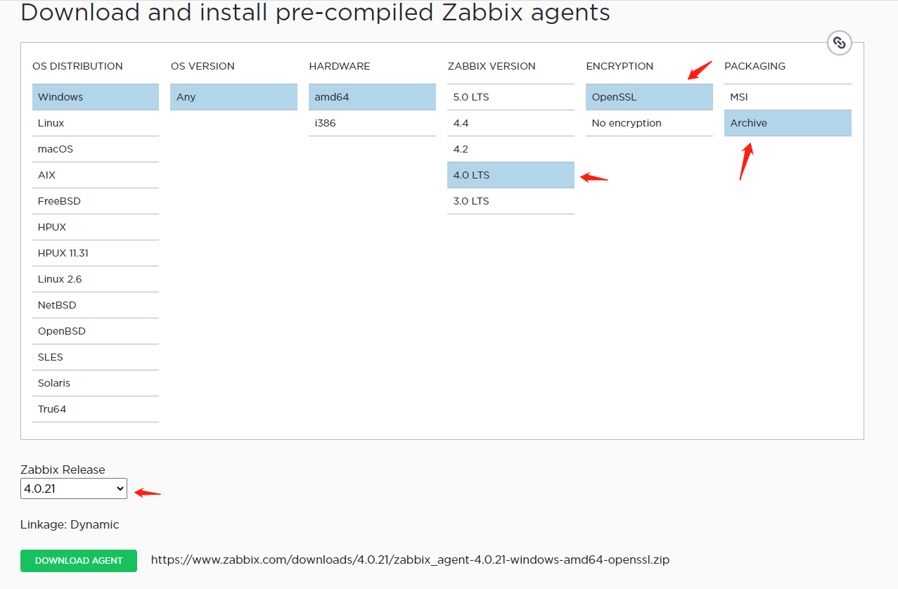This screenshot has width=898, height=589.
Task: Select Archive packaging
Action: 787,123
